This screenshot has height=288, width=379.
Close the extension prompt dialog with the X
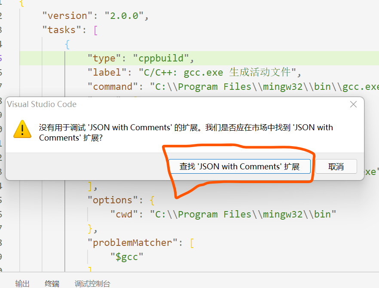(353, 104)
